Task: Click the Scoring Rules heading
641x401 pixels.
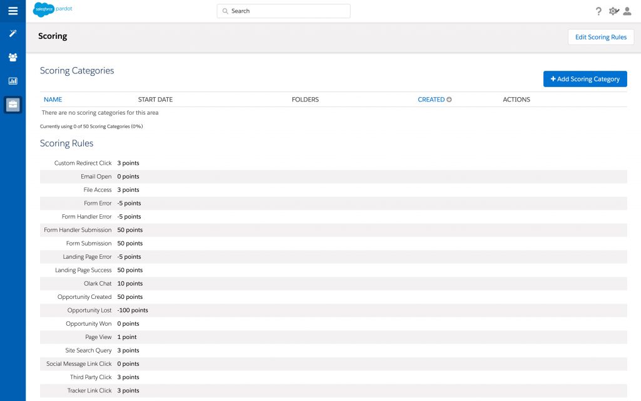Action: coord(66,143)
